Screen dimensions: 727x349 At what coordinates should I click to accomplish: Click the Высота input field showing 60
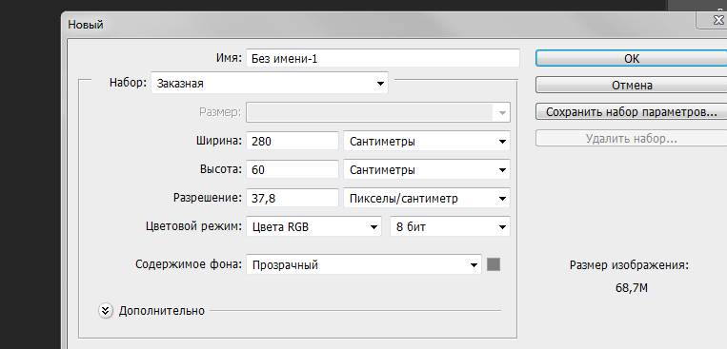click(x=293, y=170)
